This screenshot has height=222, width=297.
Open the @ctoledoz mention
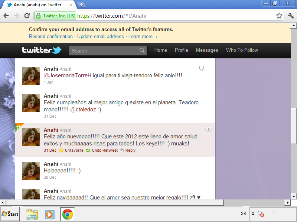coord(83,110)
